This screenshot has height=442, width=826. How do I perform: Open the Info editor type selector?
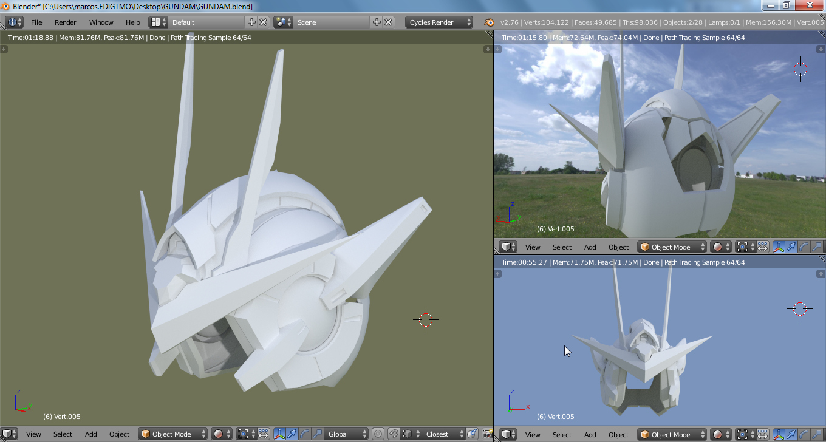click(x=15, y=22)
